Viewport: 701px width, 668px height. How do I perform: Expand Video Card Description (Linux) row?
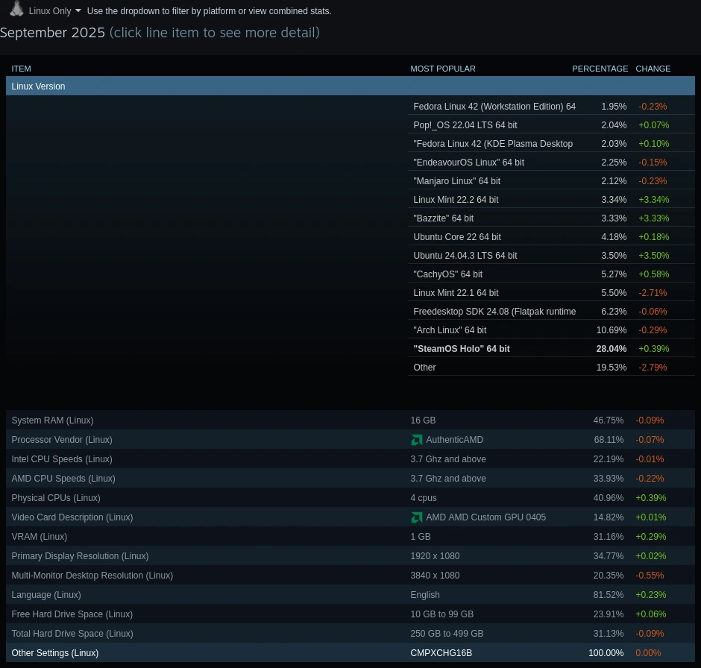[x=72, y=517]
